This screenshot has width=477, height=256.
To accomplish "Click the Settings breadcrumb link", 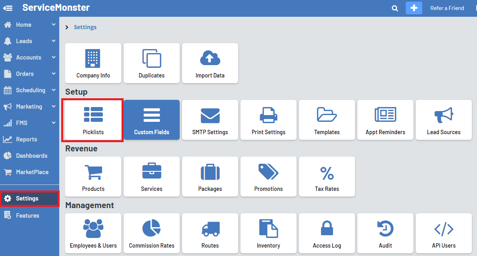I will pyautogui.click(x=85, y=27).
